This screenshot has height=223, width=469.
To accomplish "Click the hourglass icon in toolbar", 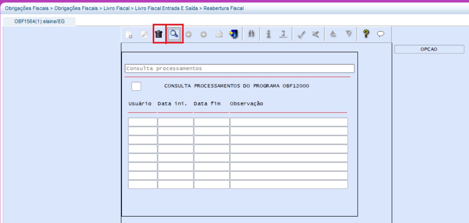I will click(x=283, y=34).
